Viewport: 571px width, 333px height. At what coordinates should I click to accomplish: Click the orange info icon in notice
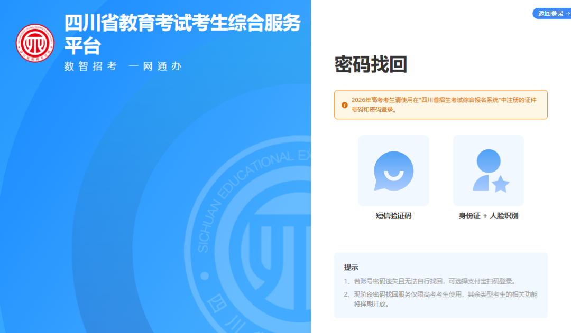pyautogui.click(x=344, y=104)
